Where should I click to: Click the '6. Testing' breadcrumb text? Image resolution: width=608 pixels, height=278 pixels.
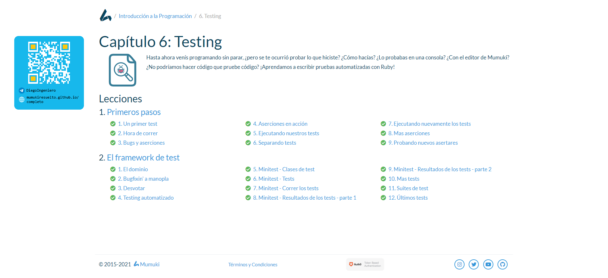coord(210,16)
